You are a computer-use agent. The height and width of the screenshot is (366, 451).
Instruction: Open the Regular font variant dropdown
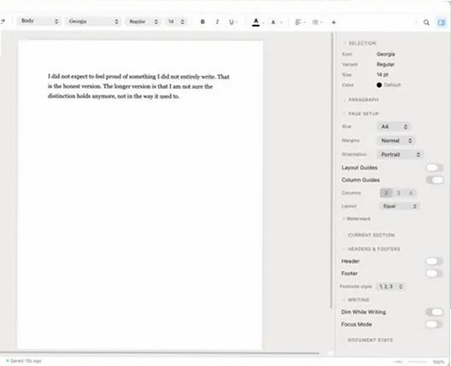tap(143, 22)
